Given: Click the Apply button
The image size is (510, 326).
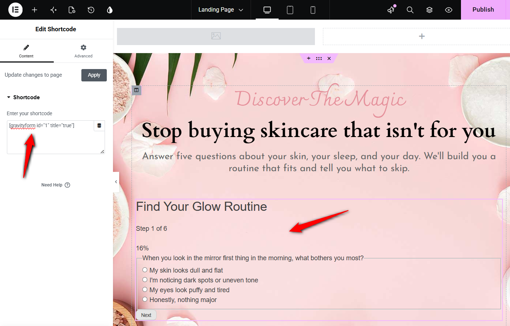Looking at the screenshot, I should (94, 75).
